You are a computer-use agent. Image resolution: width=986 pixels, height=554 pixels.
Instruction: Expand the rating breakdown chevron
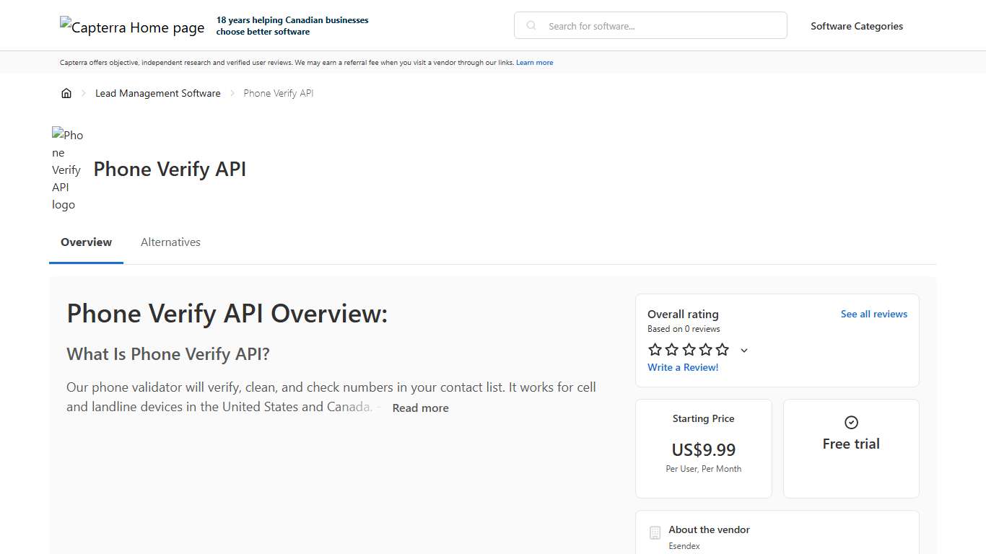pyautogui.click(x=743, y=350)
